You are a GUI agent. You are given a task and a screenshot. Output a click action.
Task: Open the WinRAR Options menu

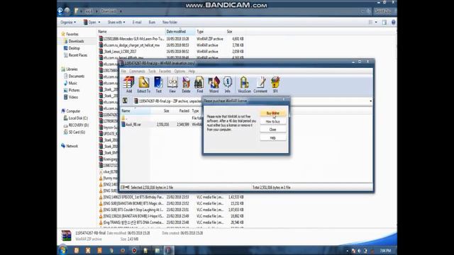coord(179,71)
